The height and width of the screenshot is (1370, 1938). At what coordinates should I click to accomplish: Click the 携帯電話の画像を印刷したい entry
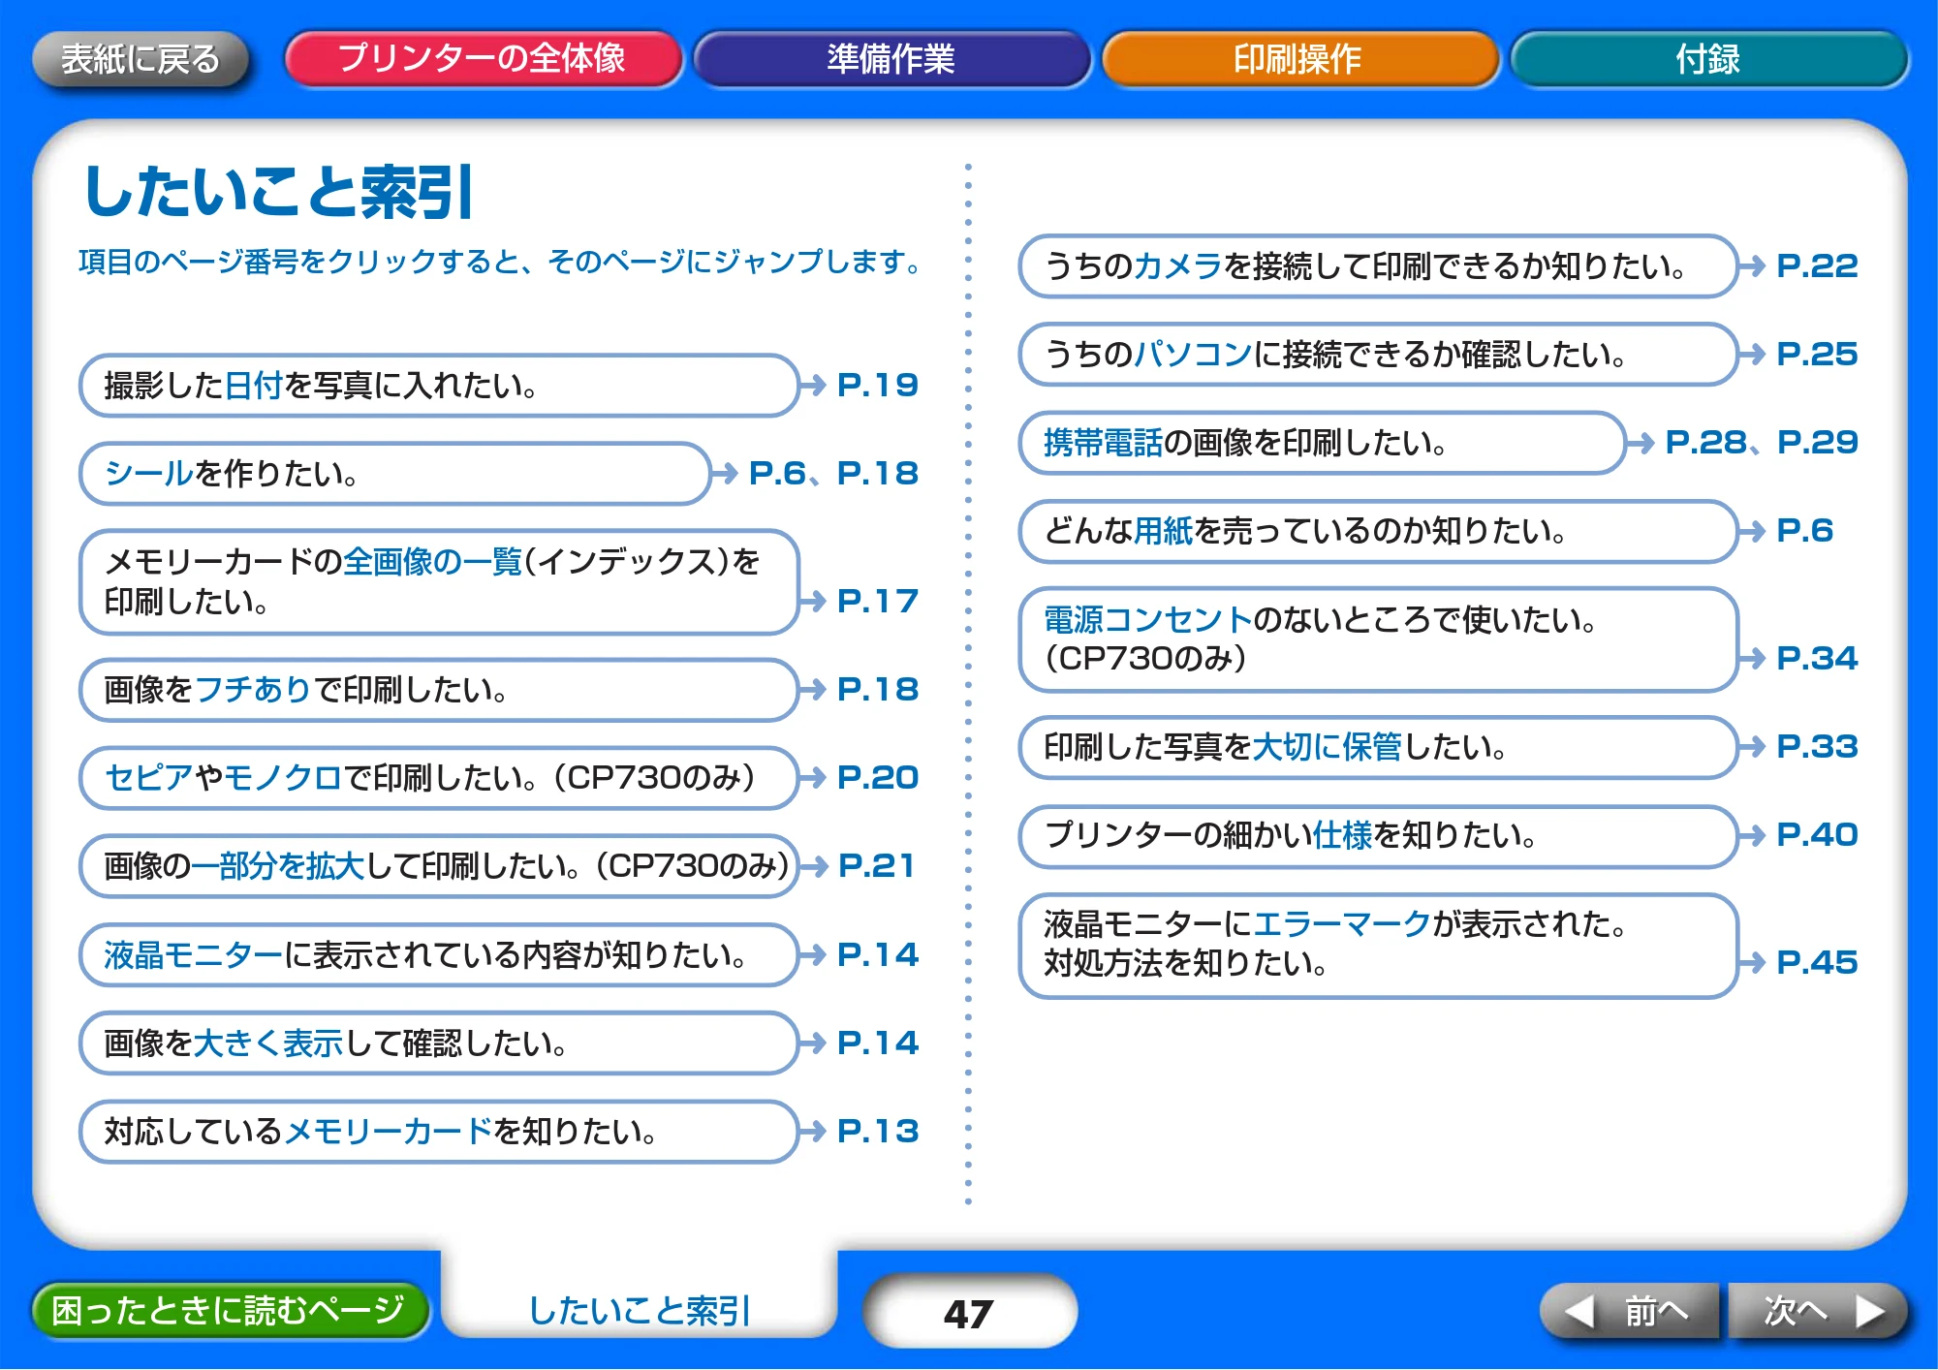1323,443
